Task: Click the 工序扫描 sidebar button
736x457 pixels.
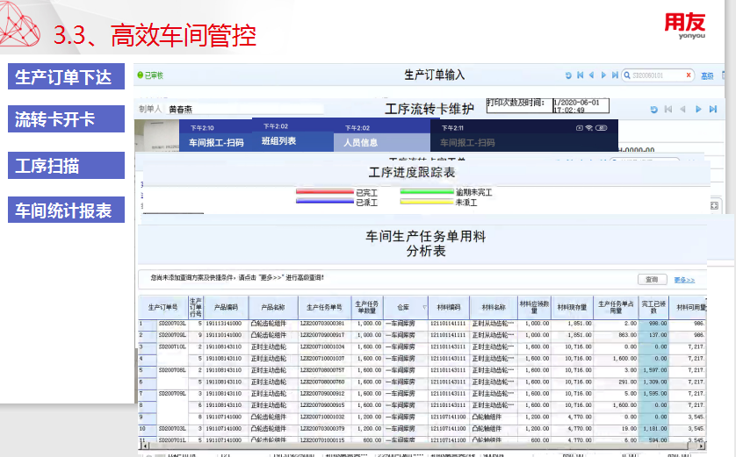Action: pyautogui.click(x=66, y=166)
